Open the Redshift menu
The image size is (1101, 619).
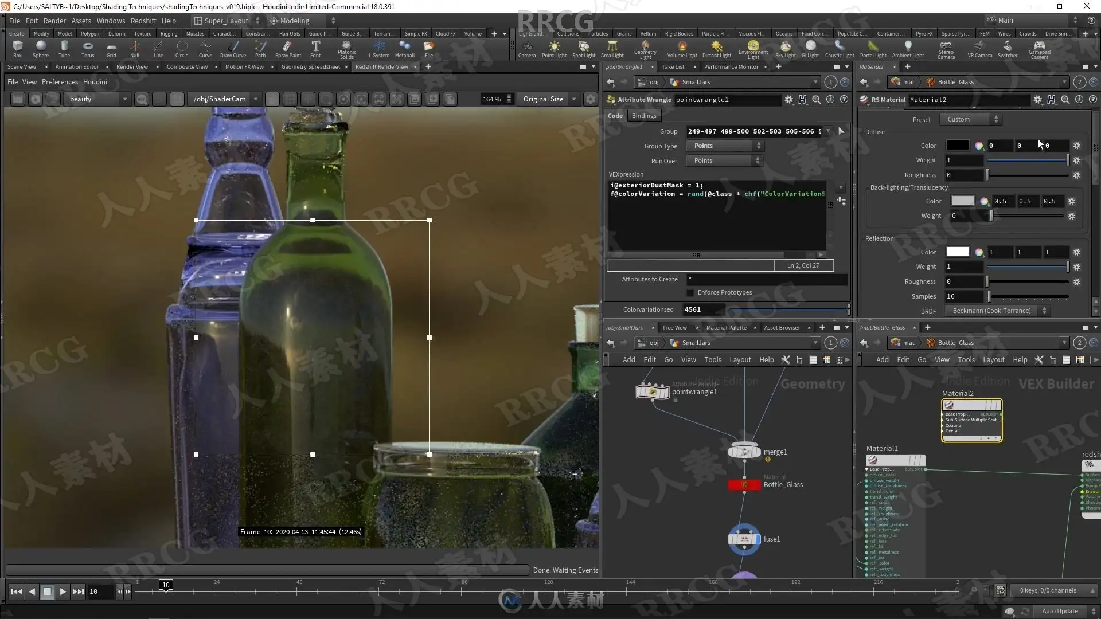[143, 21]
